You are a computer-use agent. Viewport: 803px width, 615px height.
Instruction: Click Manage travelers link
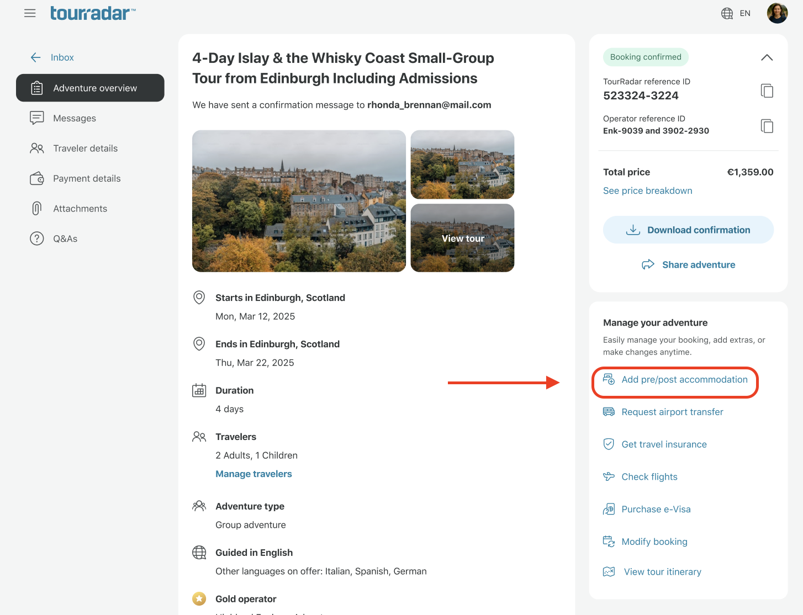pos(253,474)
